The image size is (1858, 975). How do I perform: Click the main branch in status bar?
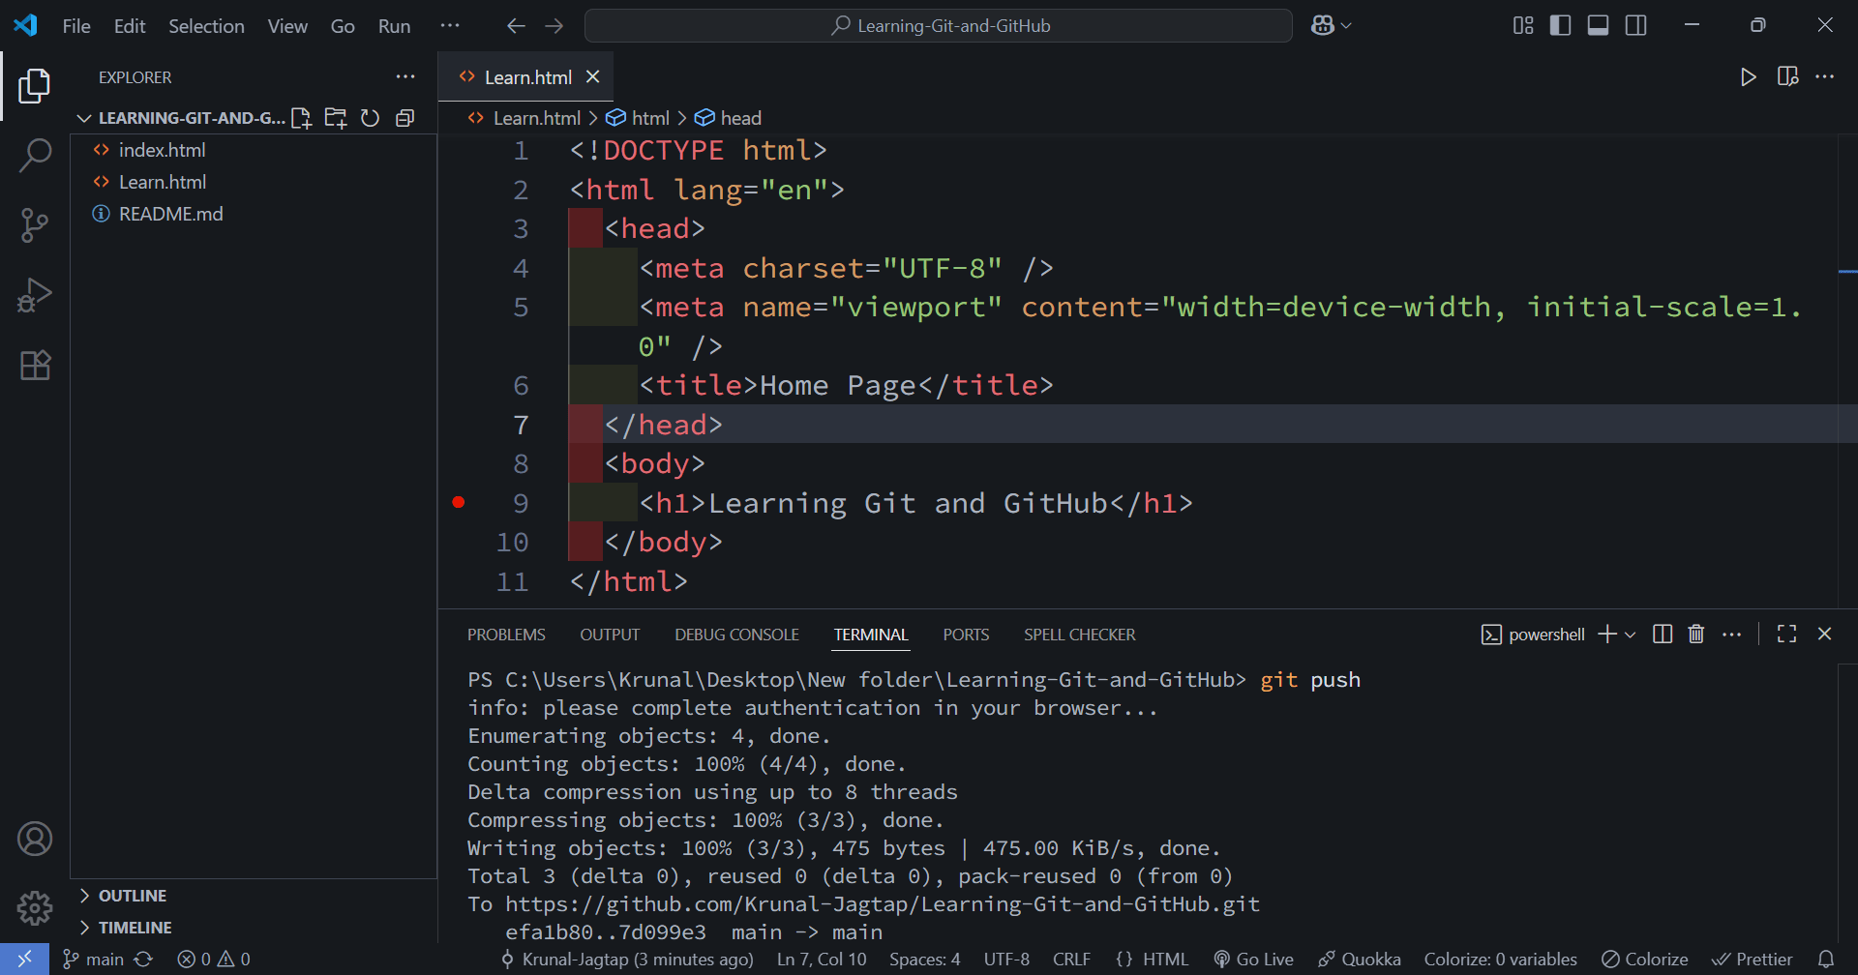(94, 960)
